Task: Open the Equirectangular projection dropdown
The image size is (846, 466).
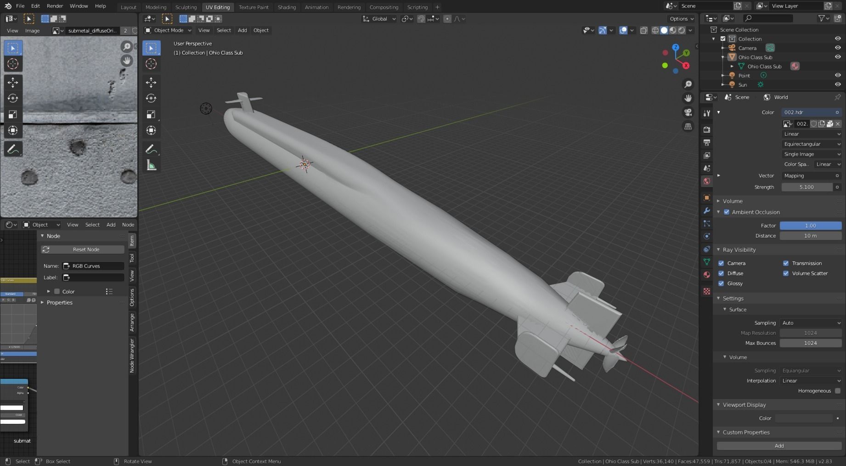Action: click(812, 144)
